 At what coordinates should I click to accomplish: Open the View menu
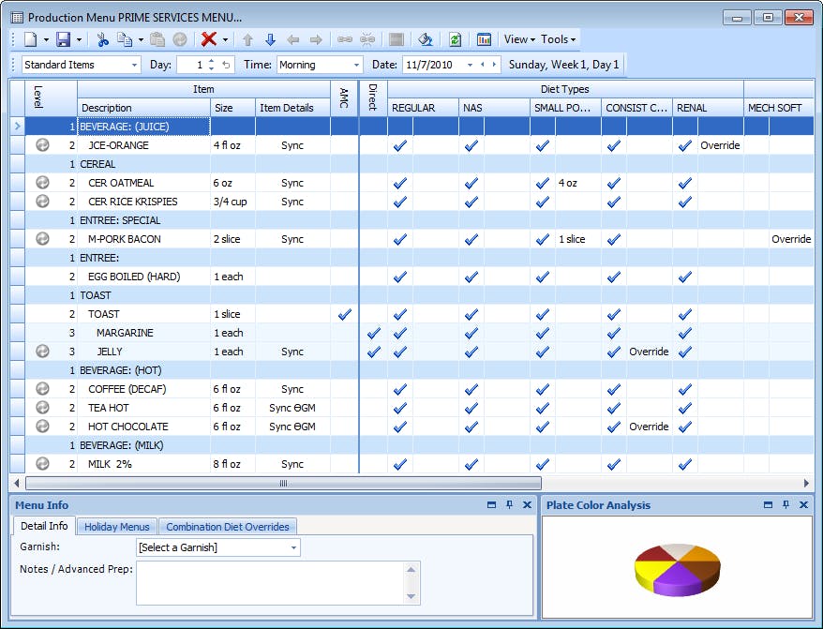(519, 39)
